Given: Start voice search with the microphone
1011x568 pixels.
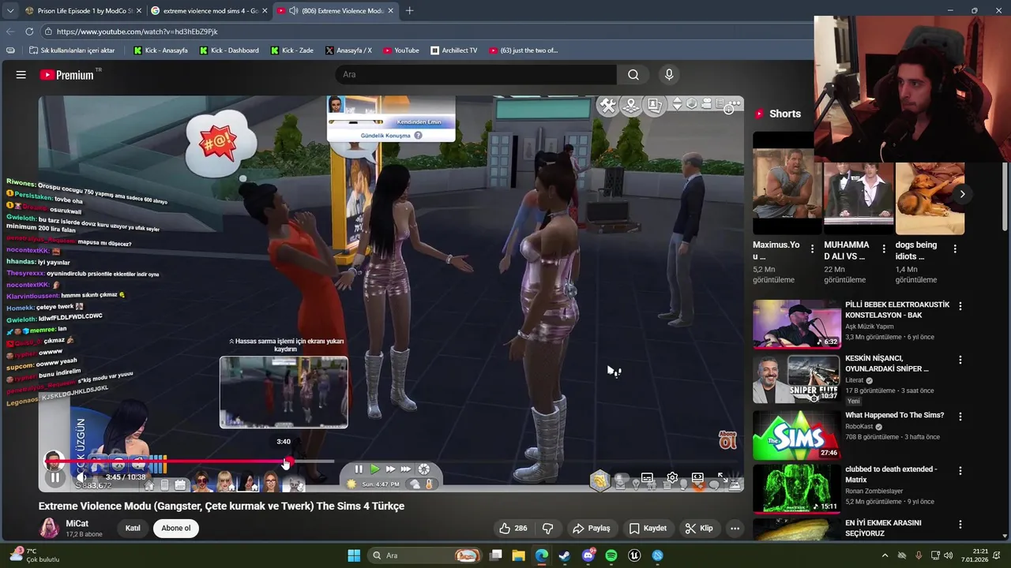Looking at the screenshot, I should tap(669, 75).
